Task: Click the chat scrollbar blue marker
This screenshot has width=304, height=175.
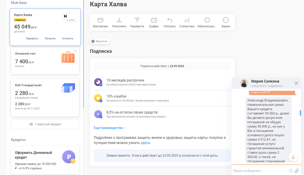Action: (300, 113)
